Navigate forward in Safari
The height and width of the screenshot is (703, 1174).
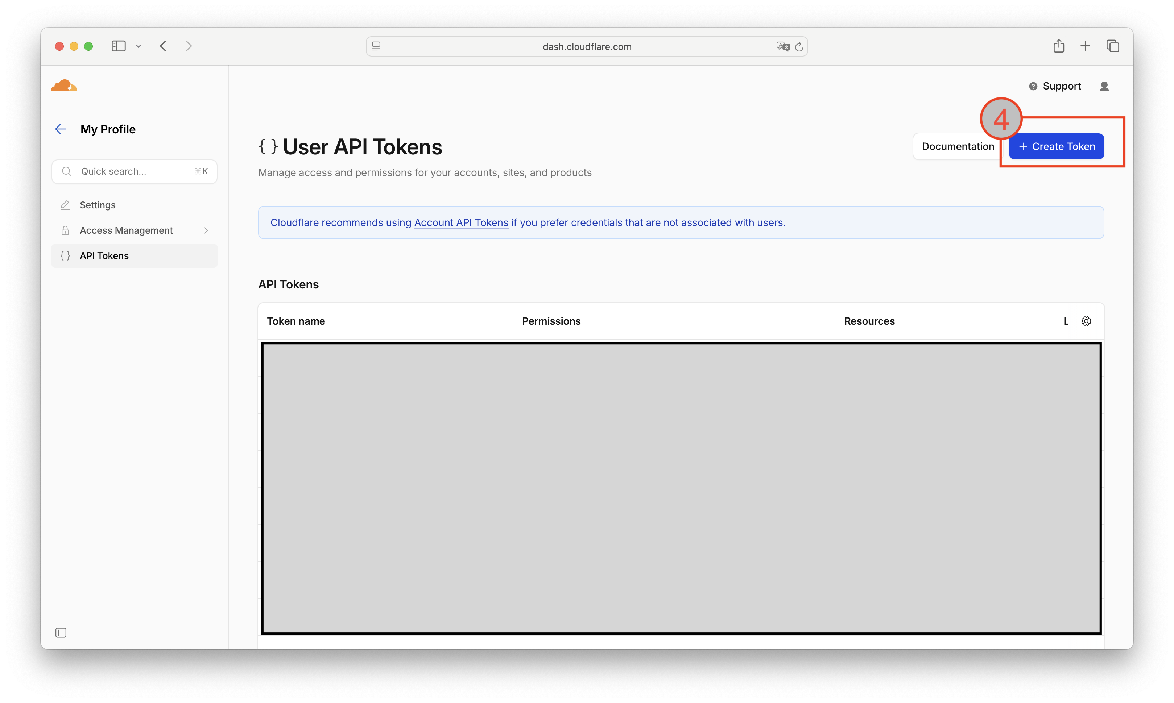pos(189,46)
